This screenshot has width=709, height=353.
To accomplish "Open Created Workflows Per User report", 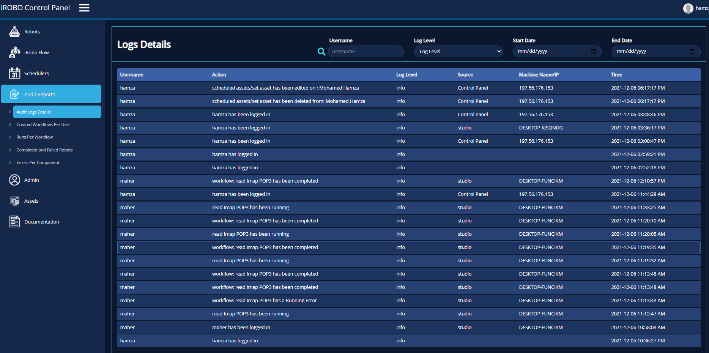I will tap(43, 124).
